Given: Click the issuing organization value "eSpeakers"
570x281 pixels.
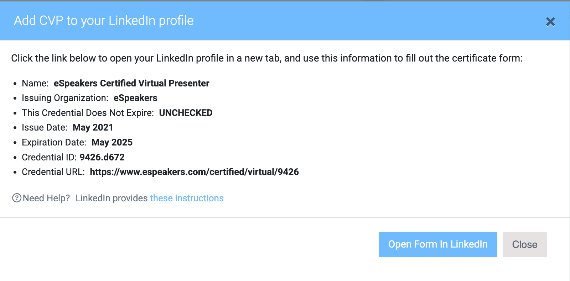Looking at the screenshot, I should click(x=135, y=98).
